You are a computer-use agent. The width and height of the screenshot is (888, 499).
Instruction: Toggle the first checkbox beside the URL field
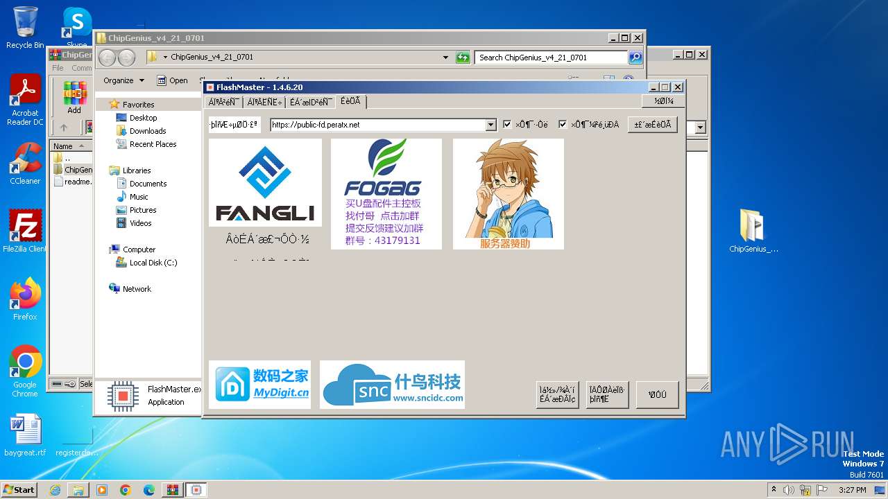(507, 125)
